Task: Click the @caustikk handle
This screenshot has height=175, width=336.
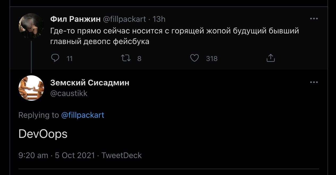Action: (x=69, y=93)
